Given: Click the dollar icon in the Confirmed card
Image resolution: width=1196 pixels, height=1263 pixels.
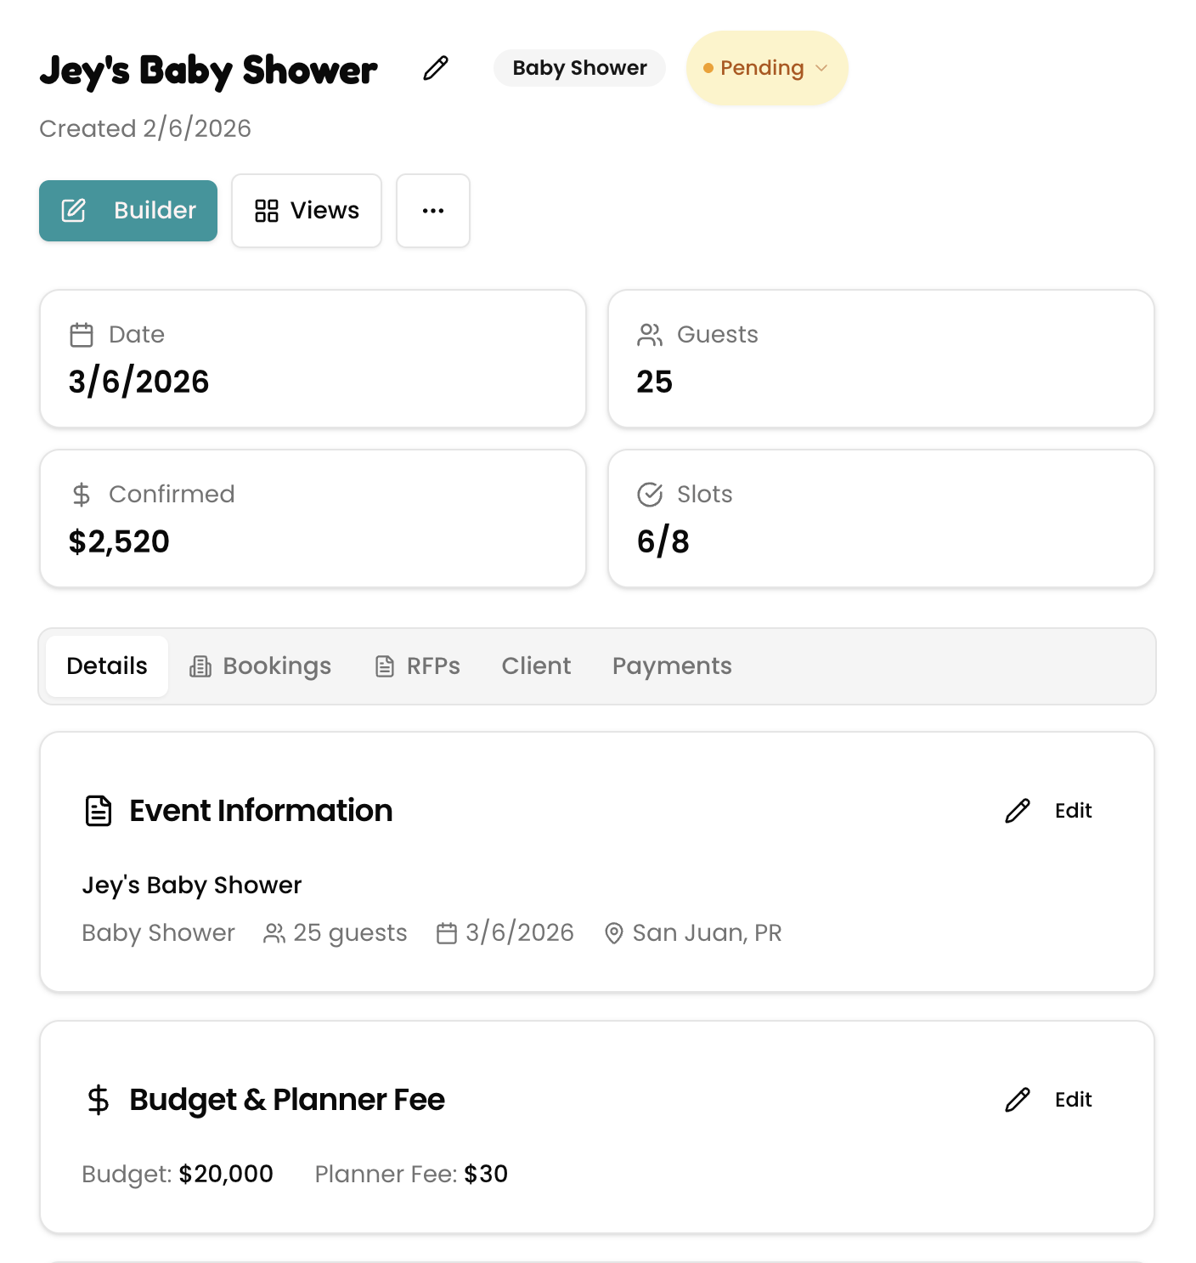Looking at the screenshot, I should click(x=82, y=494).
